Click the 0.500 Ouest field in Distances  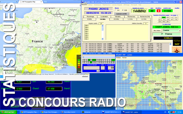pos(23,89)
